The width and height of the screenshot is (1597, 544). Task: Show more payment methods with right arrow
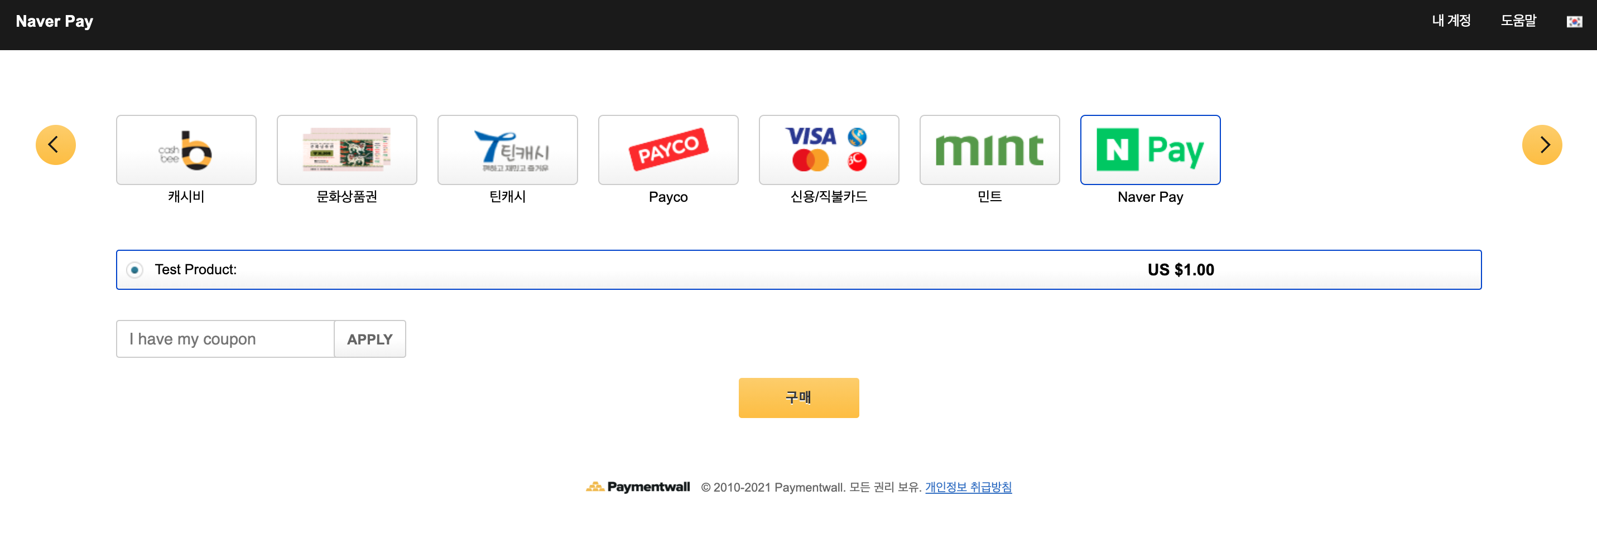pyautogui.click(x=1542, y=145)
